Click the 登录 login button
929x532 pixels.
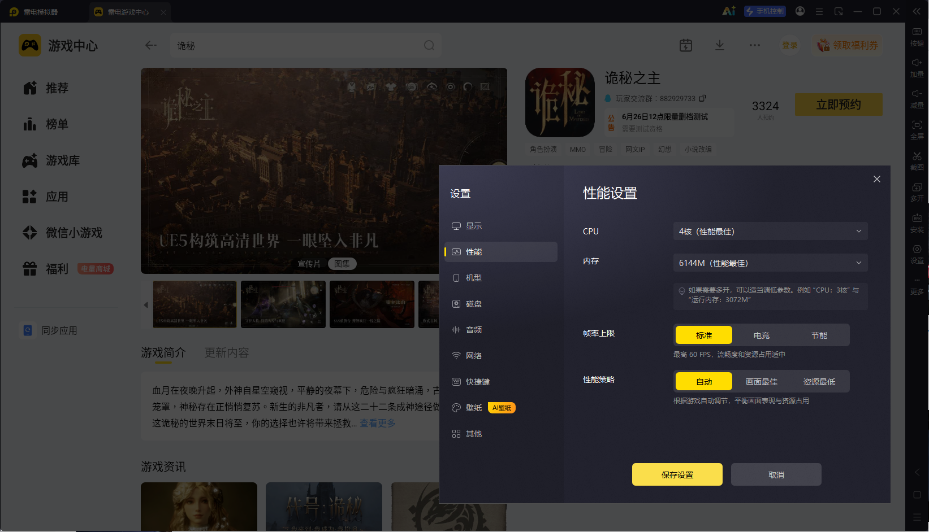tap(790, 45)
